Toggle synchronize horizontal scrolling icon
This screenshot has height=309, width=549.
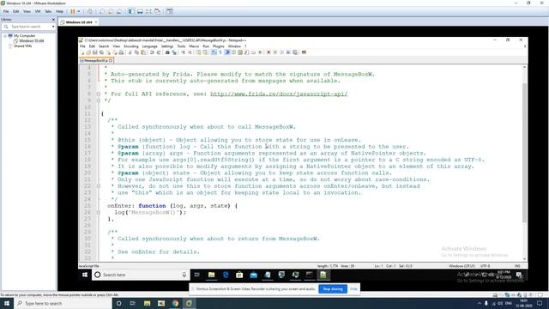205,52
